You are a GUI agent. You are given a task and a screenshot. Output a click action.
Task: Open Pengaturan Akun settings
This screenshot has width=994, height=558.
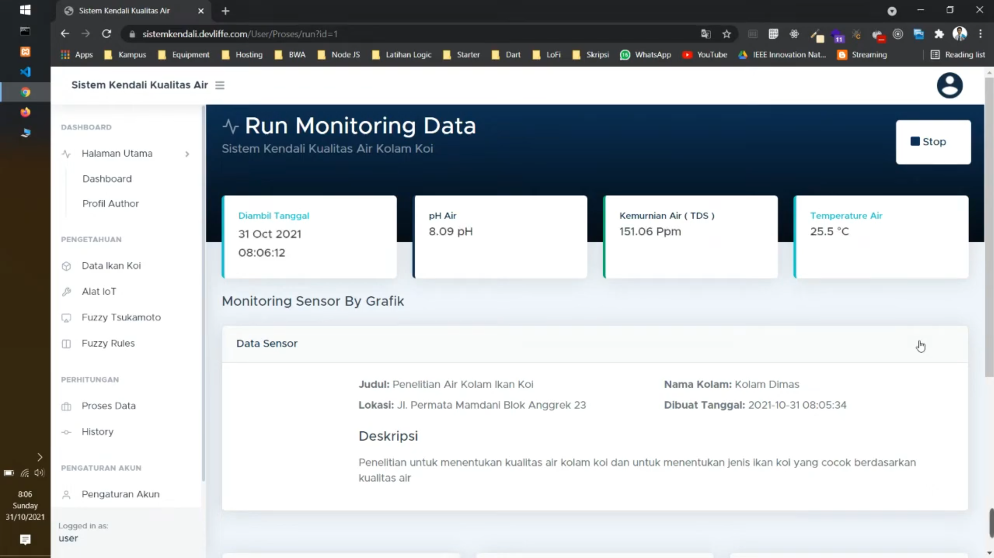click(x=120, y=494)
